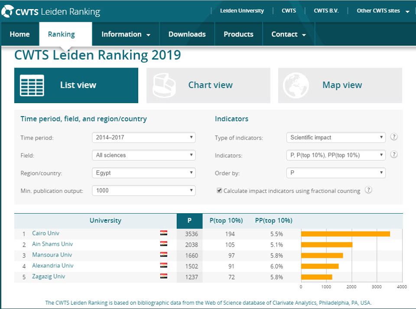This screenshot has width=416, height=309.
Task: Click Egypt flag in Alexandria Univ row
Action: (x=164, y=265)
